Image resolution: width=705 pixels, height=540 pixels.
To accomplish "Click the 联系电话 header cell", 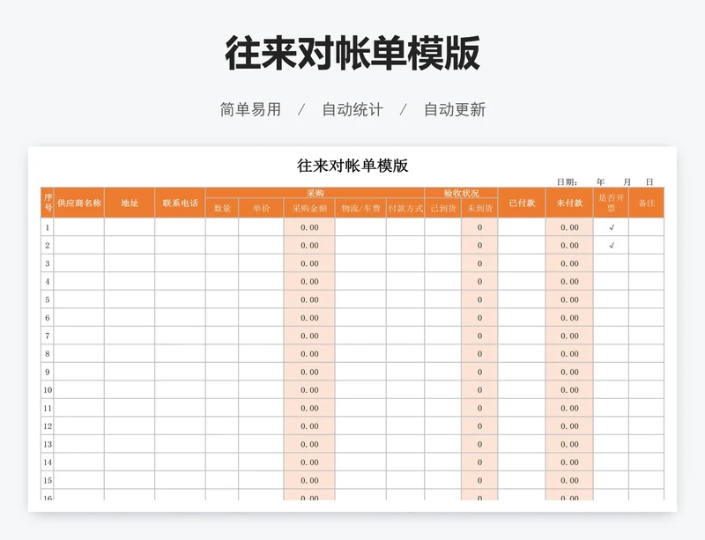I will click(x=180, y=203).
